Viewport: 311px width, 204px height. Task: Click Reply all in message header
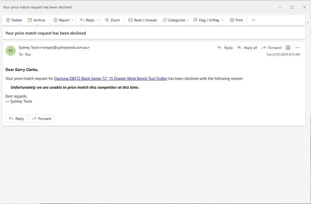(x=247, y=48)
